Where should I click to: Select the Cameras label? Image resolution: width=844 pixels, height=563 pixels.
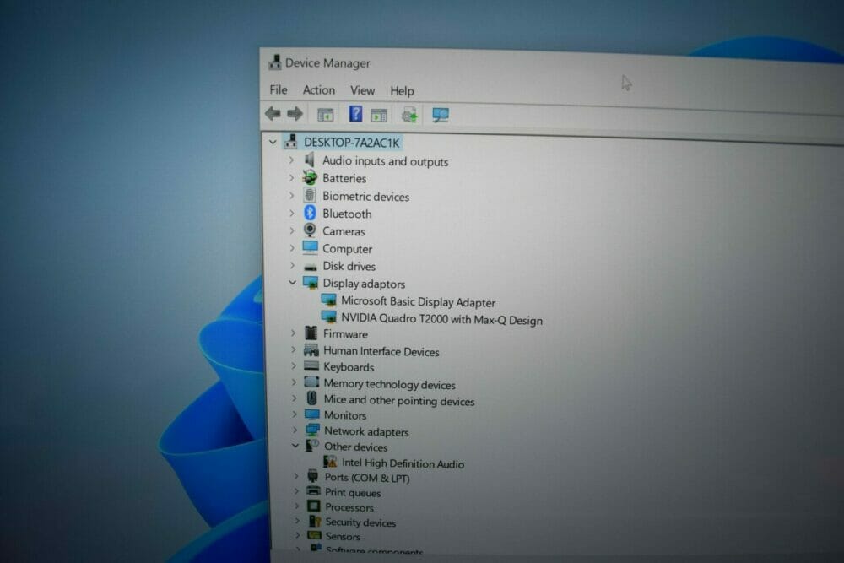[x=344, y=231]
